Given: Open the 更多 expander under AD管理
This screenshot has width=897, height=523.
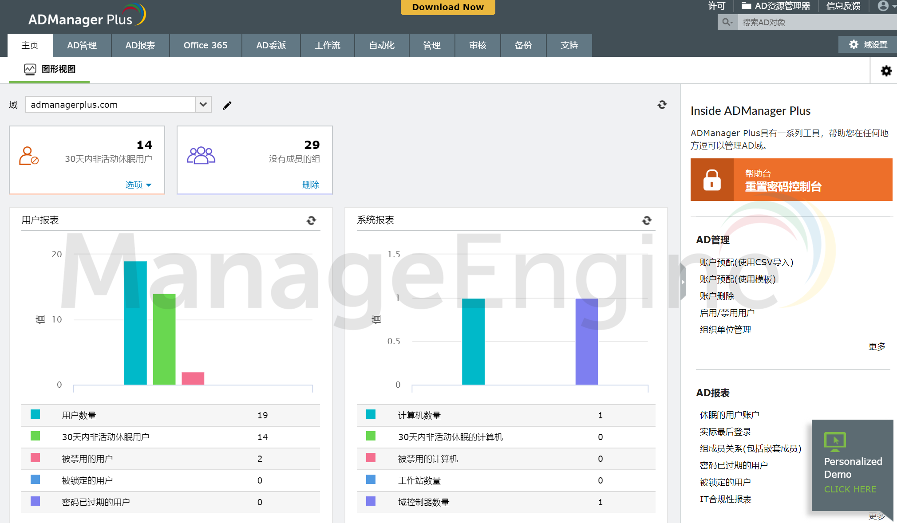Looking at the screenshot, I should pos(874,347).
